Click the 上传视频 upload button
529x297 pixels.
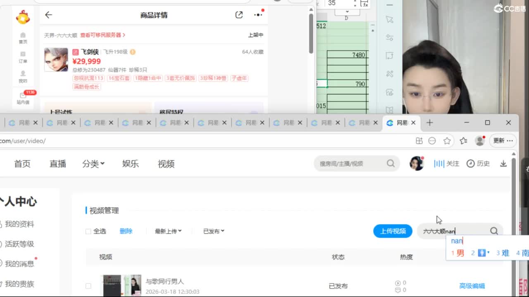pyautogui.click(x=393, y=231)
